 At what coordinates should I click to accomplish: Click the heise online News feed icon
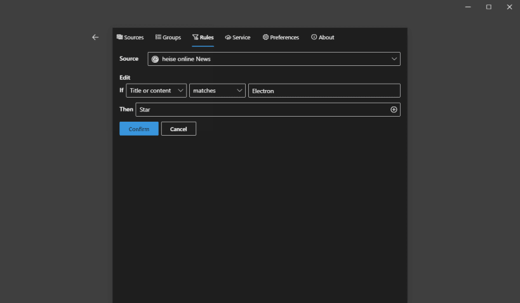coord(155,60)
